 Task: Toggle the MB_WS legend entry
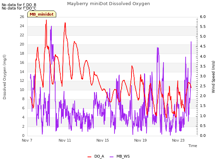(x=120, y=156)
